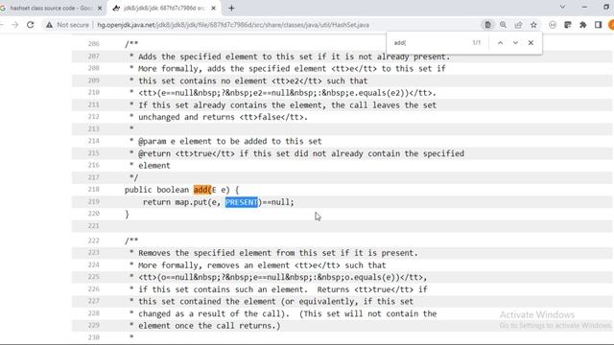Click the closing brace on line 220

coord(127,214)
